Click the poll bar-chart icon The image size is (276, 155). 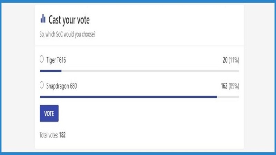(43, 19)
